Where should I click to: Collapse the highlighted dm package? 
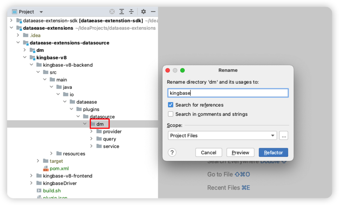point(85,124)
